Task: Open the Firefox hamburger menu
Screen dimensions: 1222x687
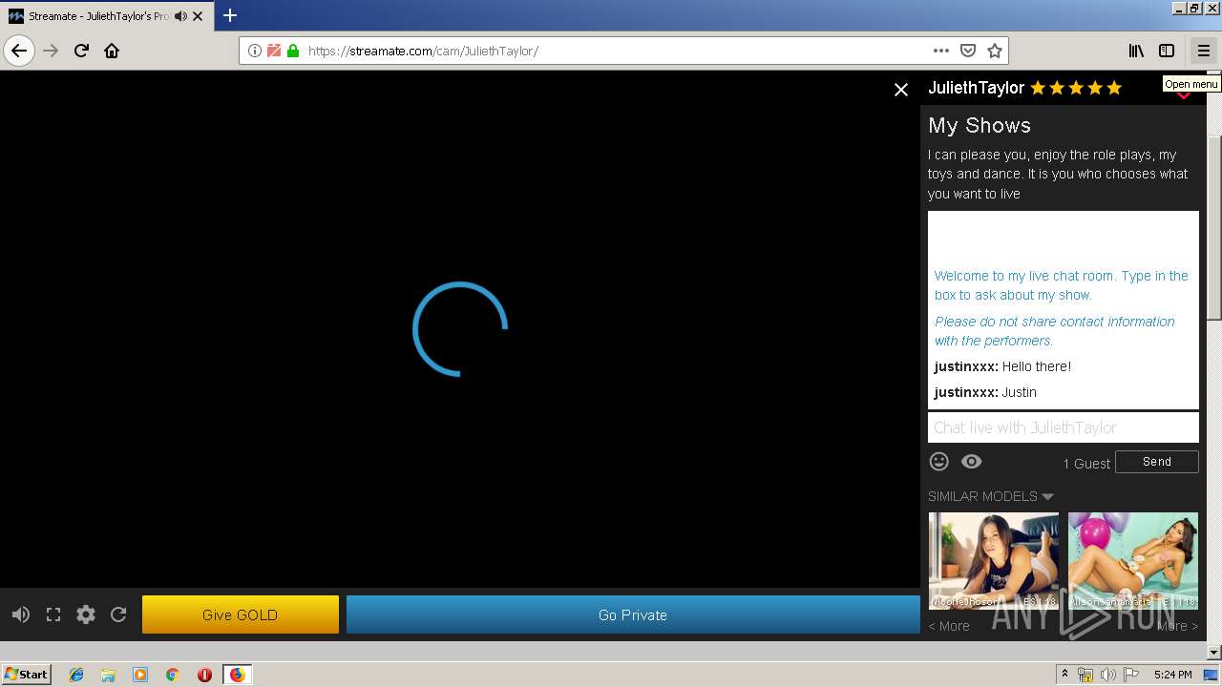Action: click(1203, 51)
